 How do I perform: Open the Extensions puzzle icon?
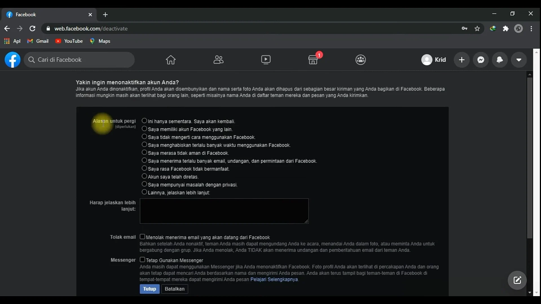point(506,28)
